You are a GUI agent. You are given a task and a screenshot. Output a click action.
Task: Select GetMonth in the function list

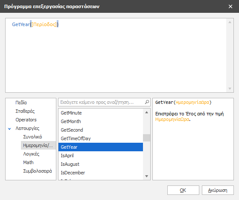(x=101, y=121)
